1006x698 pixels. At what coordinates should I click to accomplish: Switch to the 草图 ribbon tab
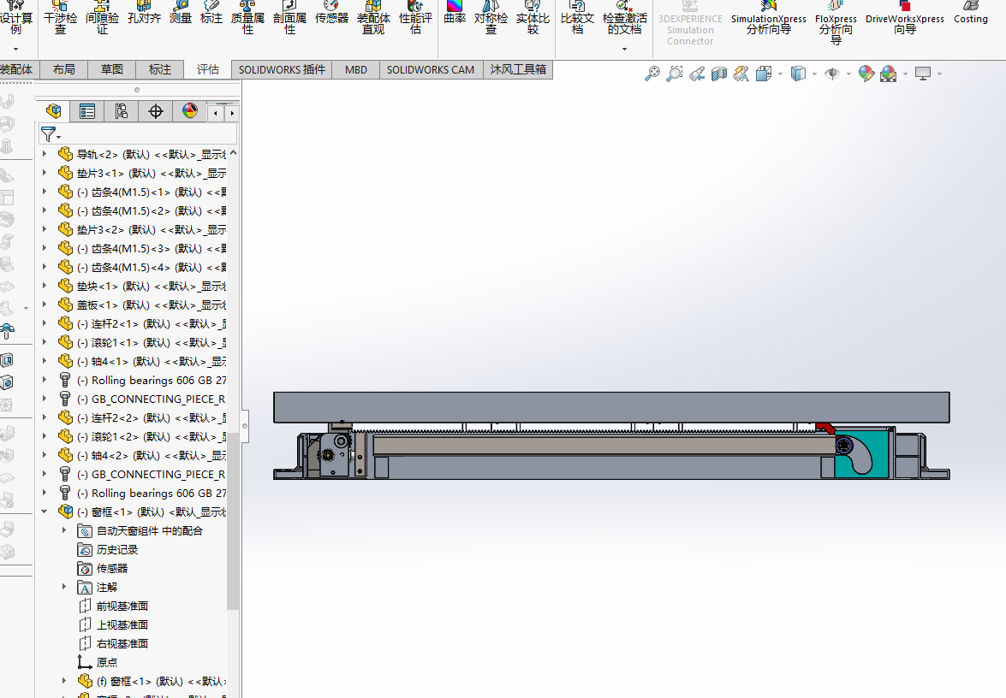pyautogui.click(x=111, y=69)
